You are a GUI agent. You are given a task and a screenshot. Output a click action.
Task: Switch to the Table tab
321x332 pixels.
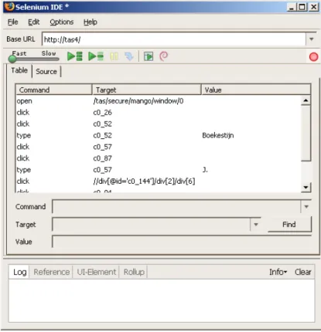[19, 70]
